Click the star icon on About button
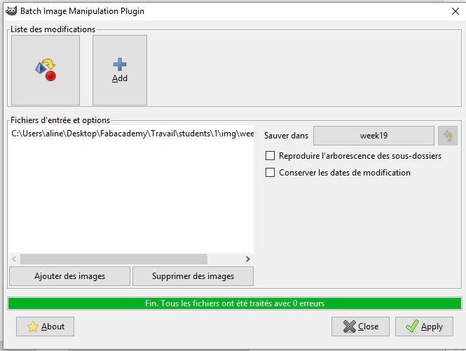This screenshot has height=351, width=466. tap(33, 327)
